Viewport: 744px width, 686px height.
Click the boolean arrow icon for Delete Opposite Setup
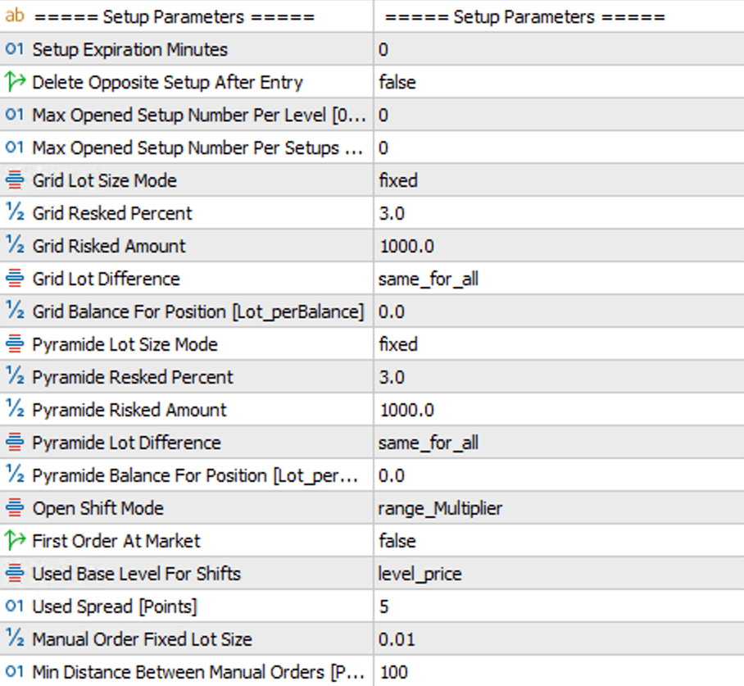click(x=16, y=82)
